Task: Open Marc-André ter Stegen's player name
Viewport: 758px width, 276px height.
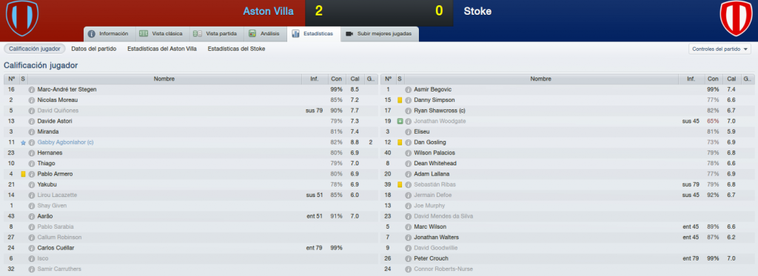Action: [67, 89]
